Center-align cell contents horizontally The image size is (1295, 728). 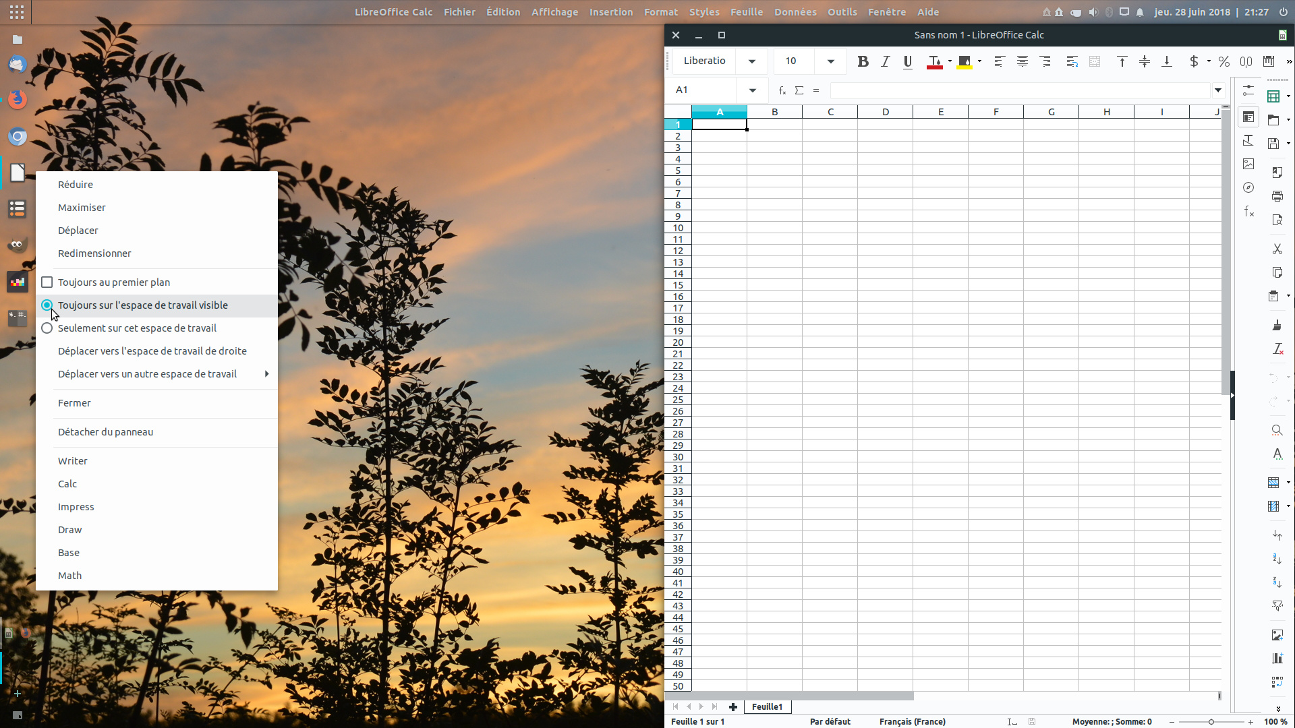point(1023,61)
